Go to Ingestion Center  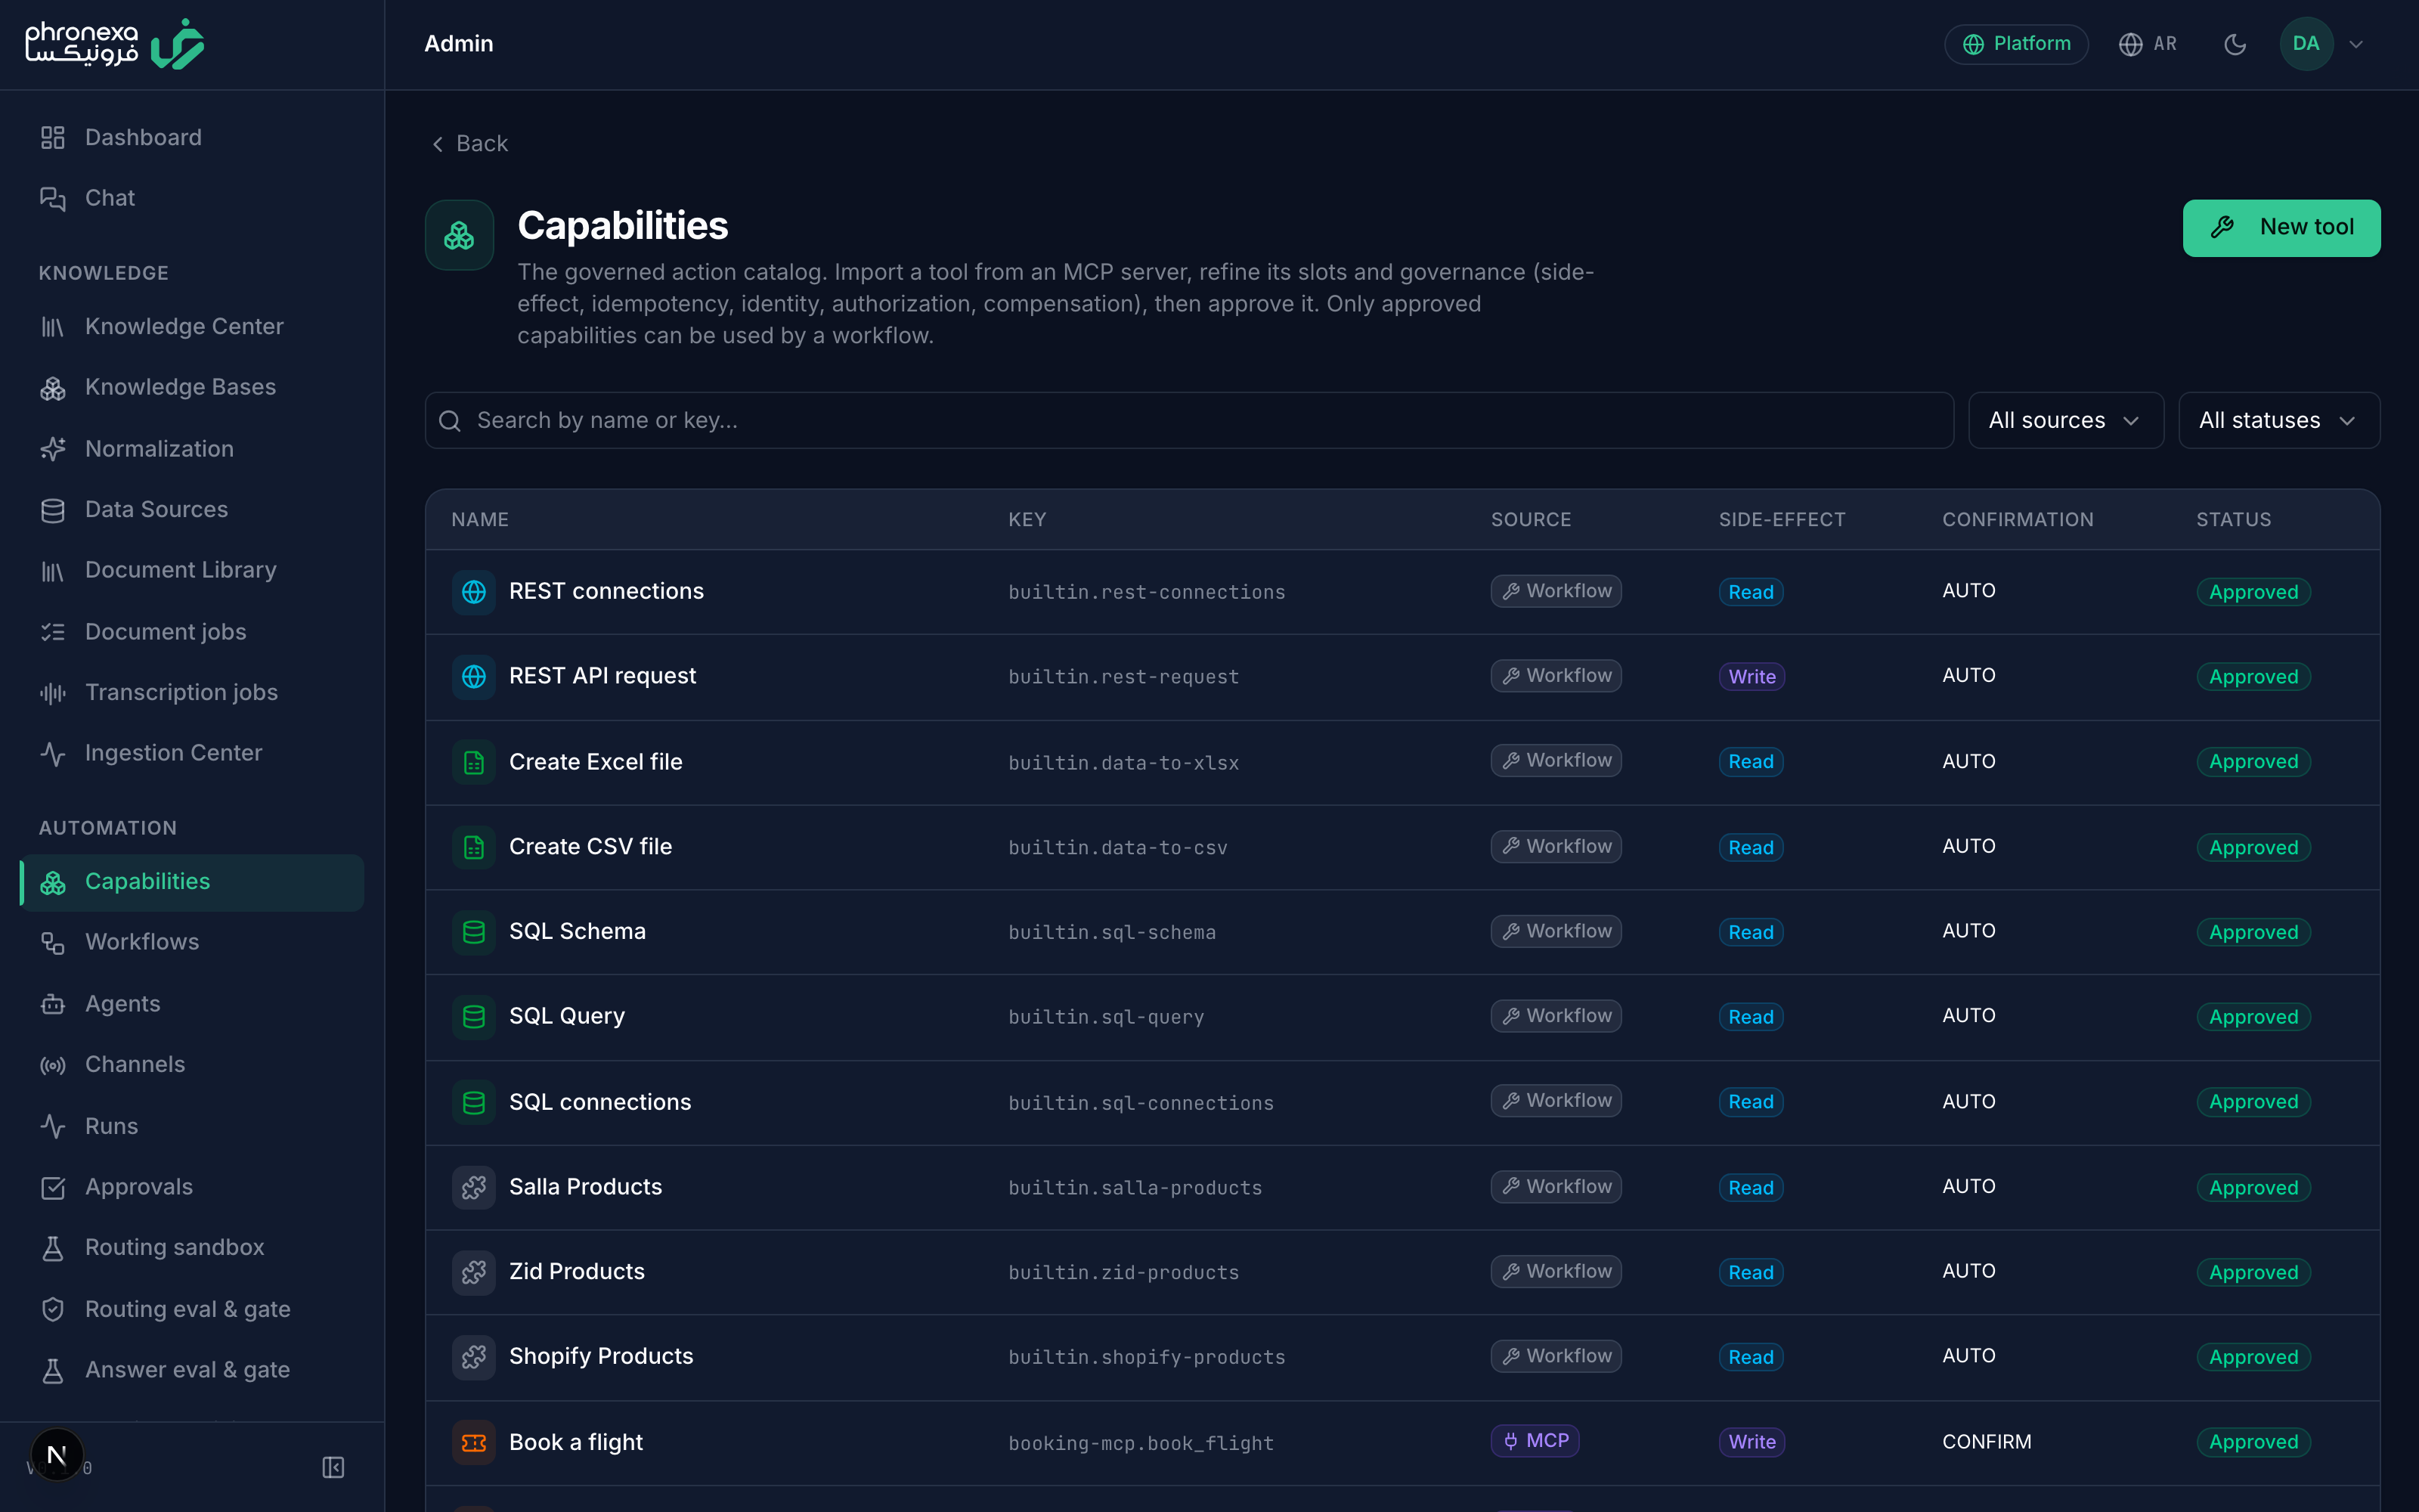(191, 753)
